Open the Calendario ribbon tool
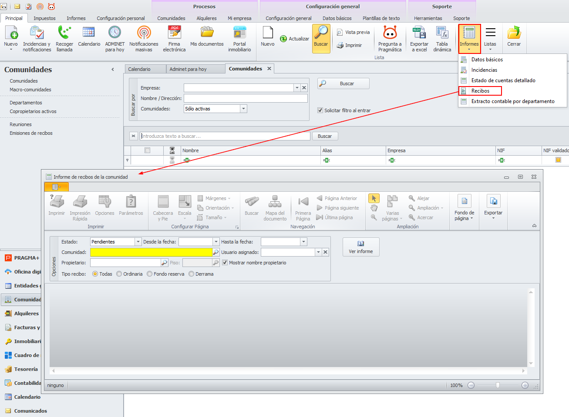Screen dimensions: 569x417 [89, 36]
